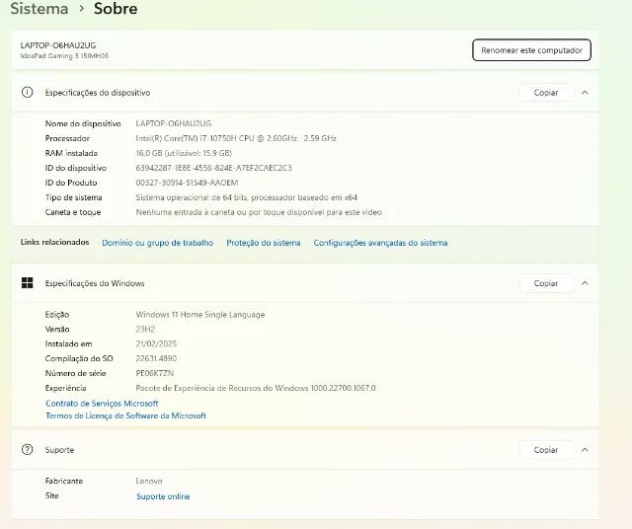Open Configurações avançadas do sistema
Image resolution: width=632 pixels, height=529 pixels.
(x=380, y=243)
